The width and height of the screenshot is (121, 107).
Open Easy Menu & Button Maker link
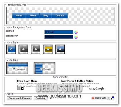pyautogui.click(x=77, y=81)
